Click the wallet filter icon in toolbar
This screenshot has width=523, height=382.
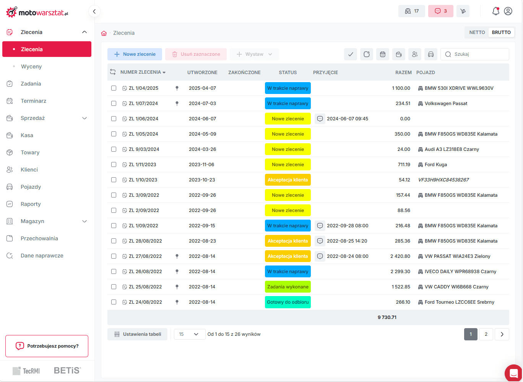(398, 54)
